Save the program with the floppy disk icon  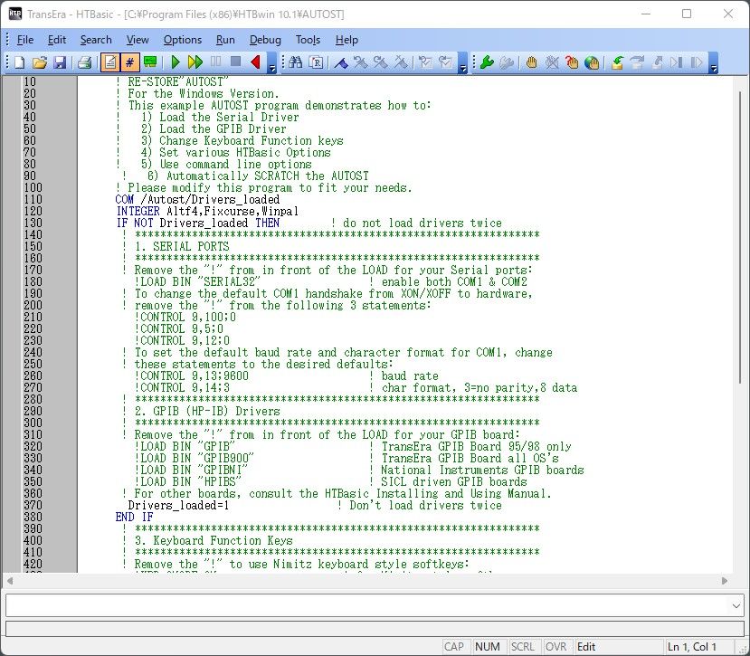coord(60,62)
